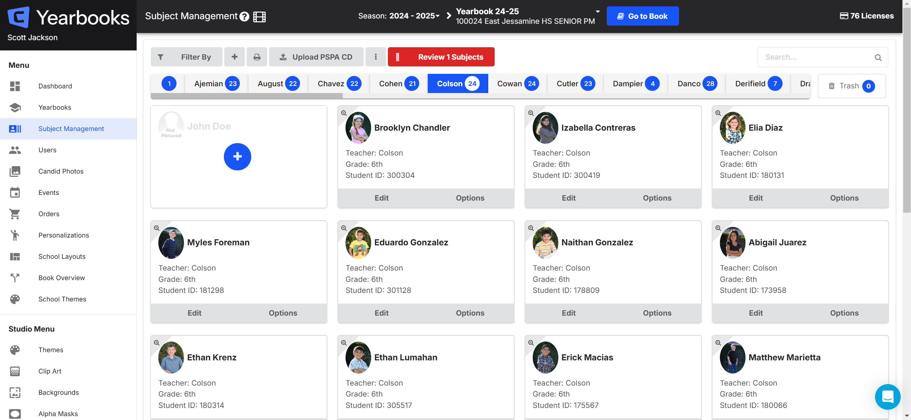Open the Filter By dropdown
Screen dimensions: 911x420
[x=187, y=57]
